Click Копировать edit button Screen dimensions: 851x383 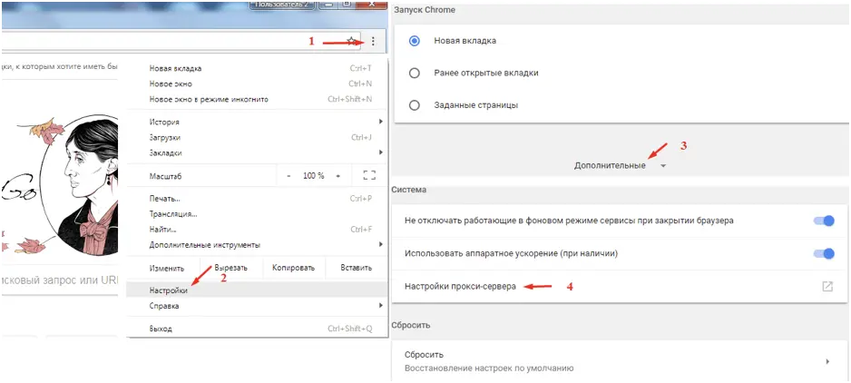click(294, 268)
